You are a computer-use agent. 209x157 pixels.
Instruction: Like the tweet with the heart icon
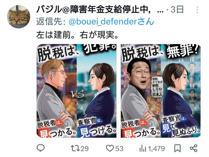[x=110, y=148]
